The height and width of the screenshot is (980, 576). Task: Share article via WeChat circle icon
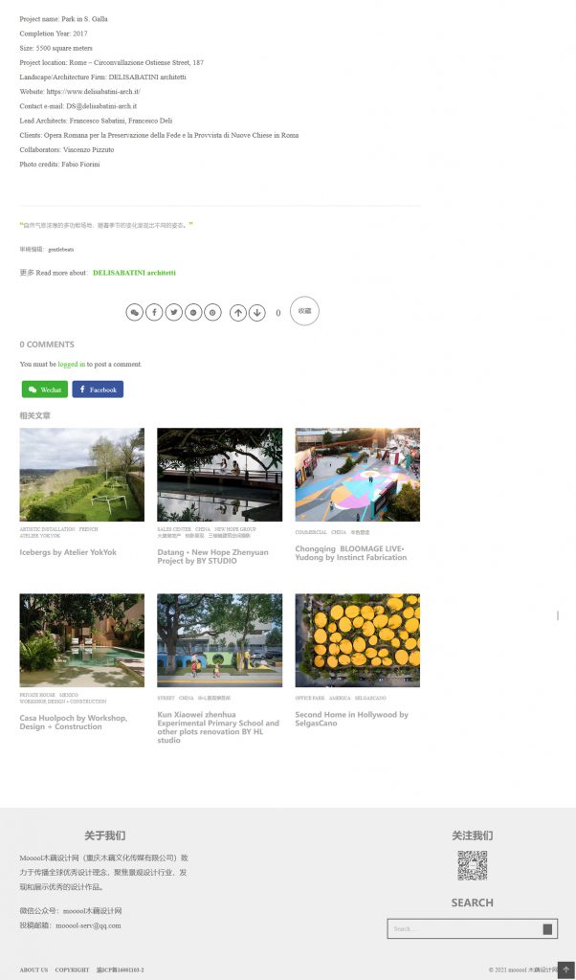coord(134,312)
